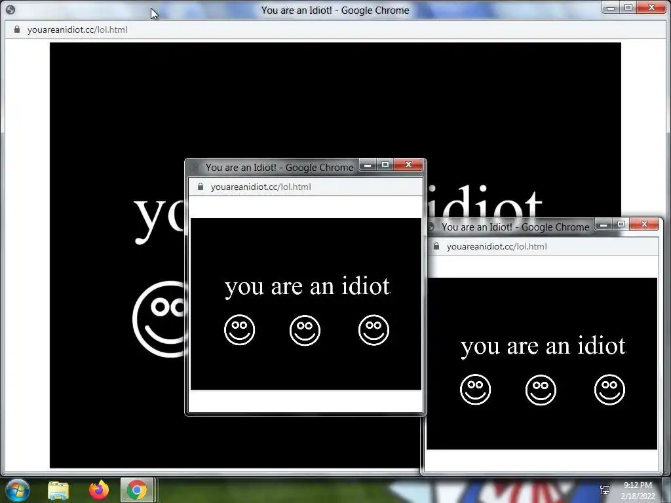
Task: Minimize the right Chrome popup window
Action: pyautogui.click(x=604, y=224)
